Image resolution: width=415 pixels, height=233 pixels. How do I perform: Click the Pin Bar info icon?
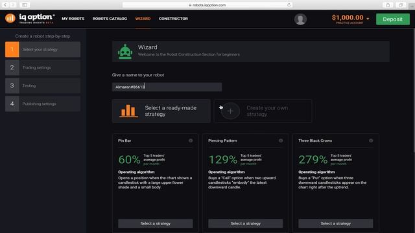click(191, 140)
